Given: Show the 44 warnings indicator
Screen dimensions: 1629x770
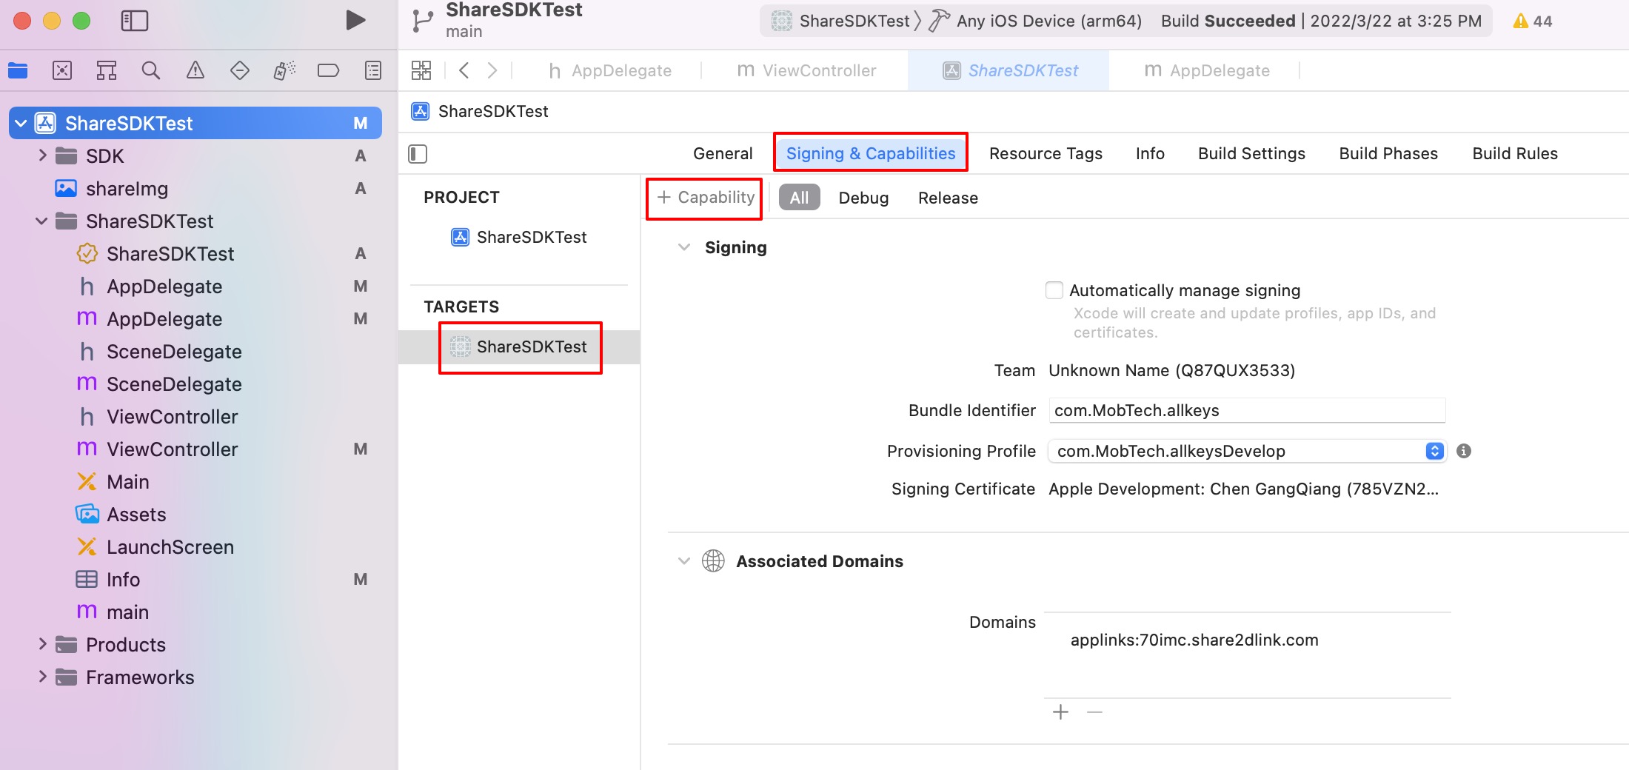Looking at the screenshot, I should (1533, 21).
